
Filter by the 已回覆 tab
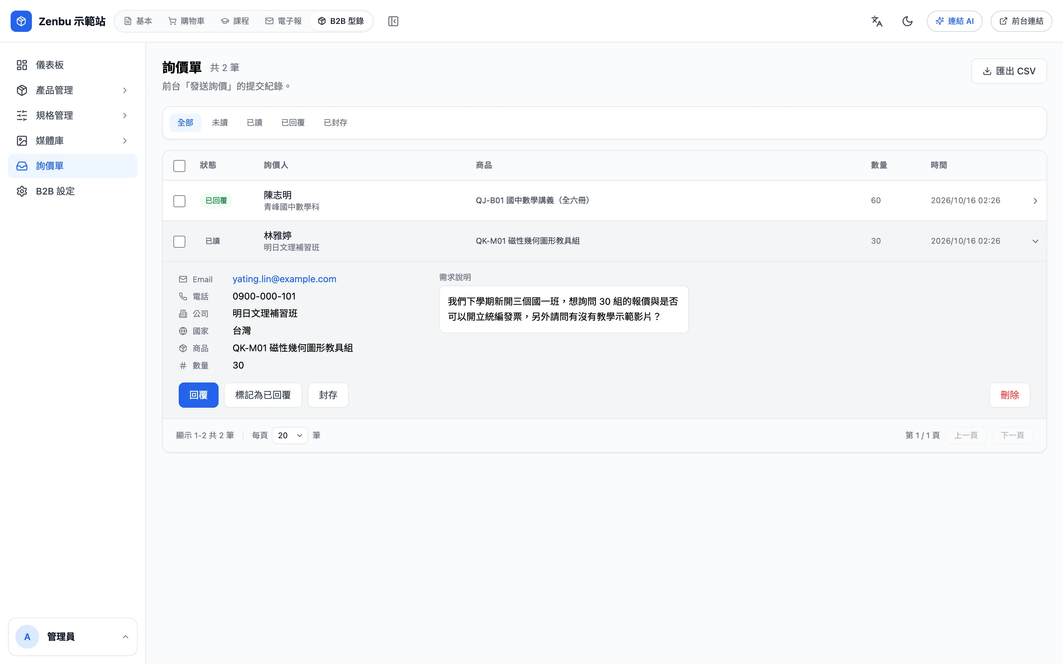pos(293,123)
